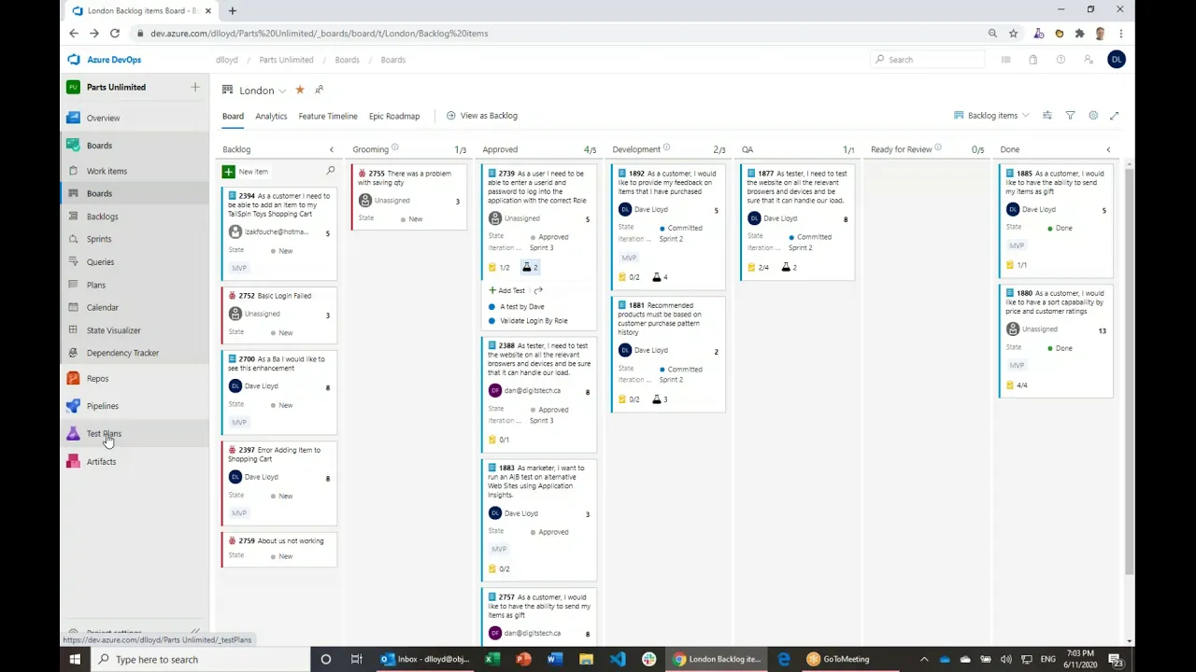Click View as Backlog link

(481, 116)
